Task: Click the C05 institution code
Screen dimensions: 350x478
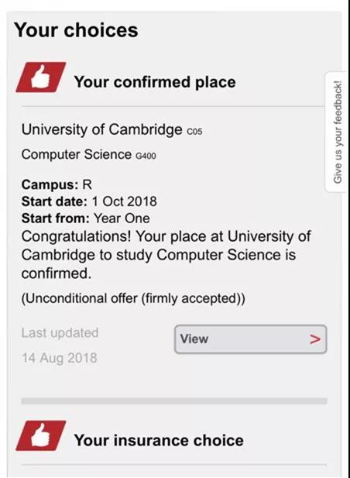Action: [194, 132]
